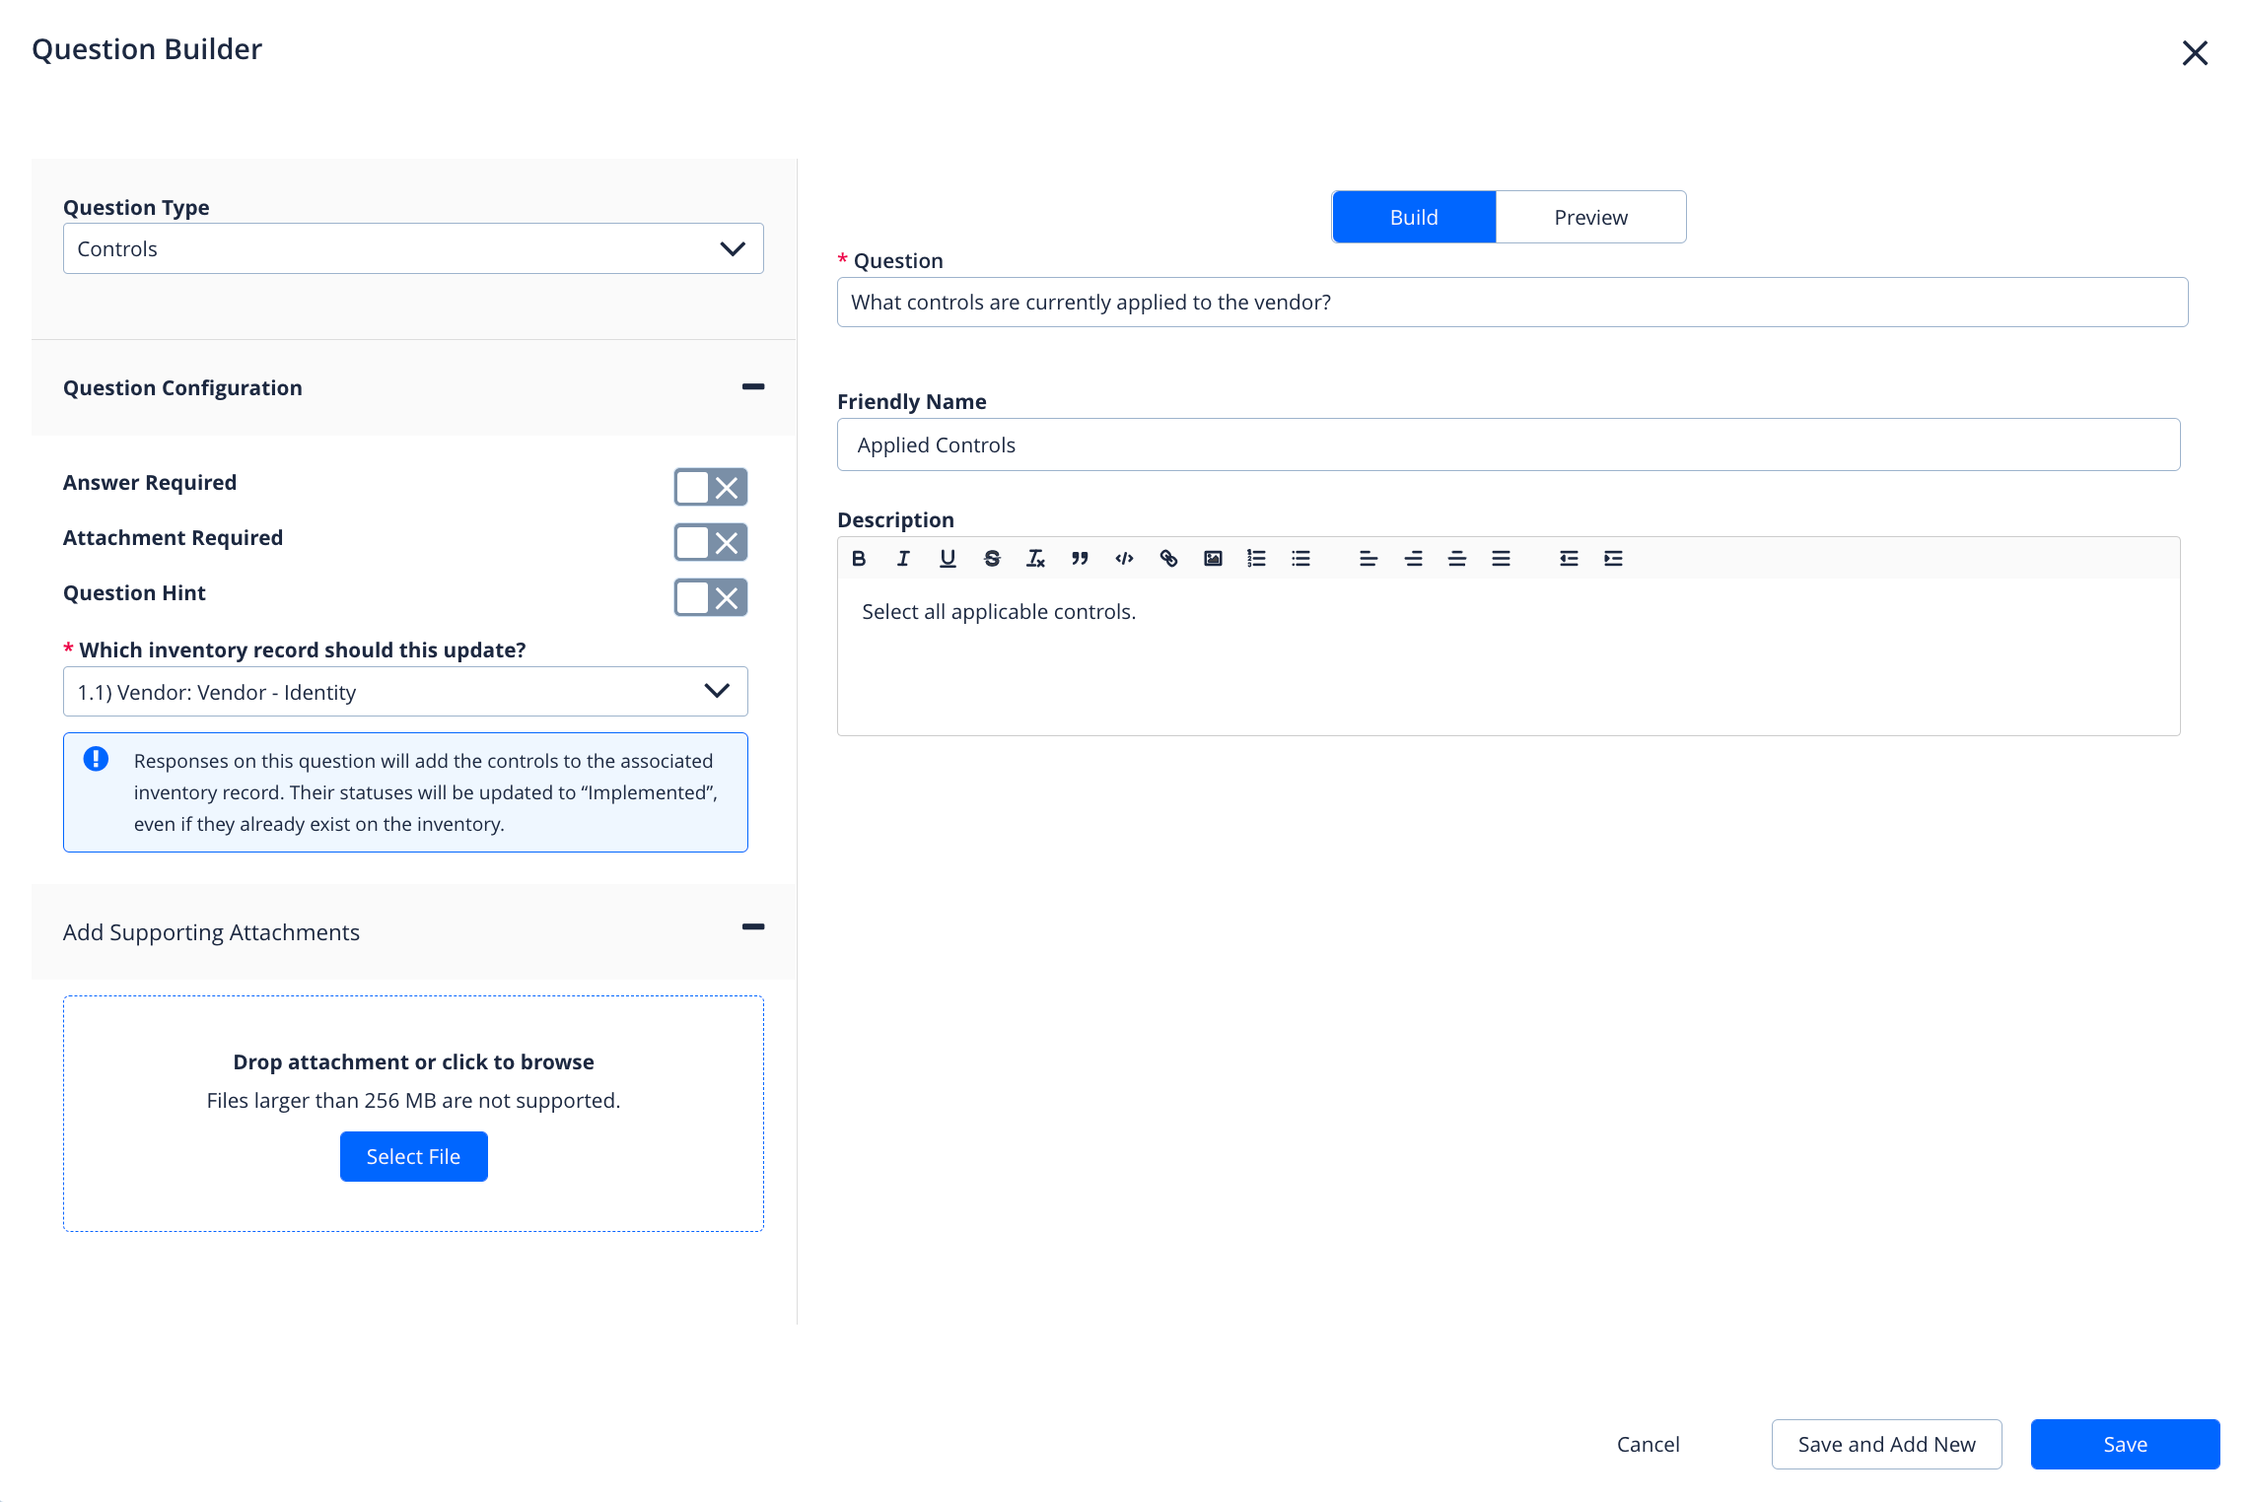2248x1502 pixels.
Task: Click into the Friendly Name field
Action: [x=1509, y=444]
